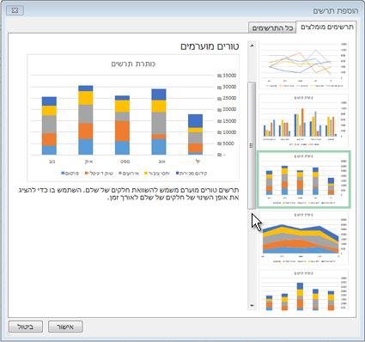Click the large stacked chart preview
This screenshot has height=342, width=365.
click(x=133, y=118)
